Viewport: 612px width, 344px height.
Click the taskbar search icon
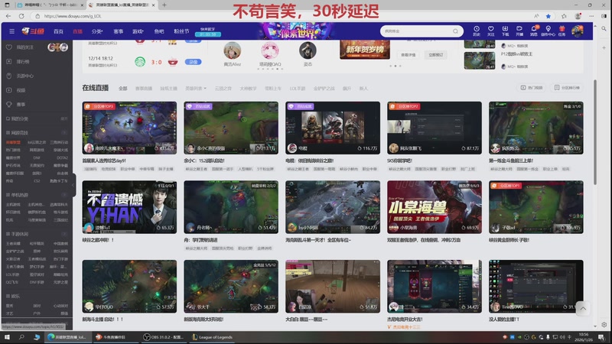[22, 337]
